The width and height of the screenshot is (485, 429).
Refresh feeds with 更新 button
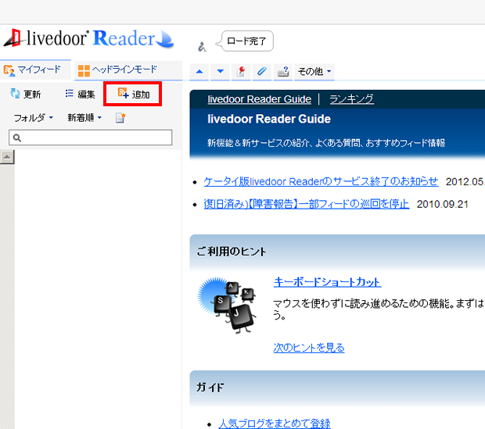click(x=25, y=94)
